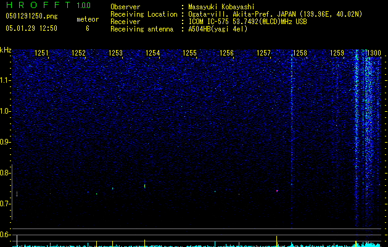This screenshot has height=247, width=388.
Task: Click the meteor count value 6
Action: coord(88,28)
